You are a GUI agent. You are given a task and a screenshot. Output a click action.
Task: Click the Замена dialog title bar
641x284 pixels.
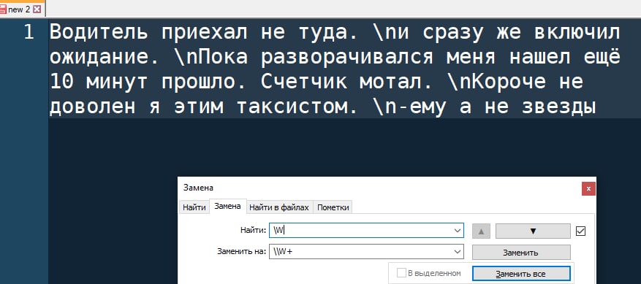point(380,188)
